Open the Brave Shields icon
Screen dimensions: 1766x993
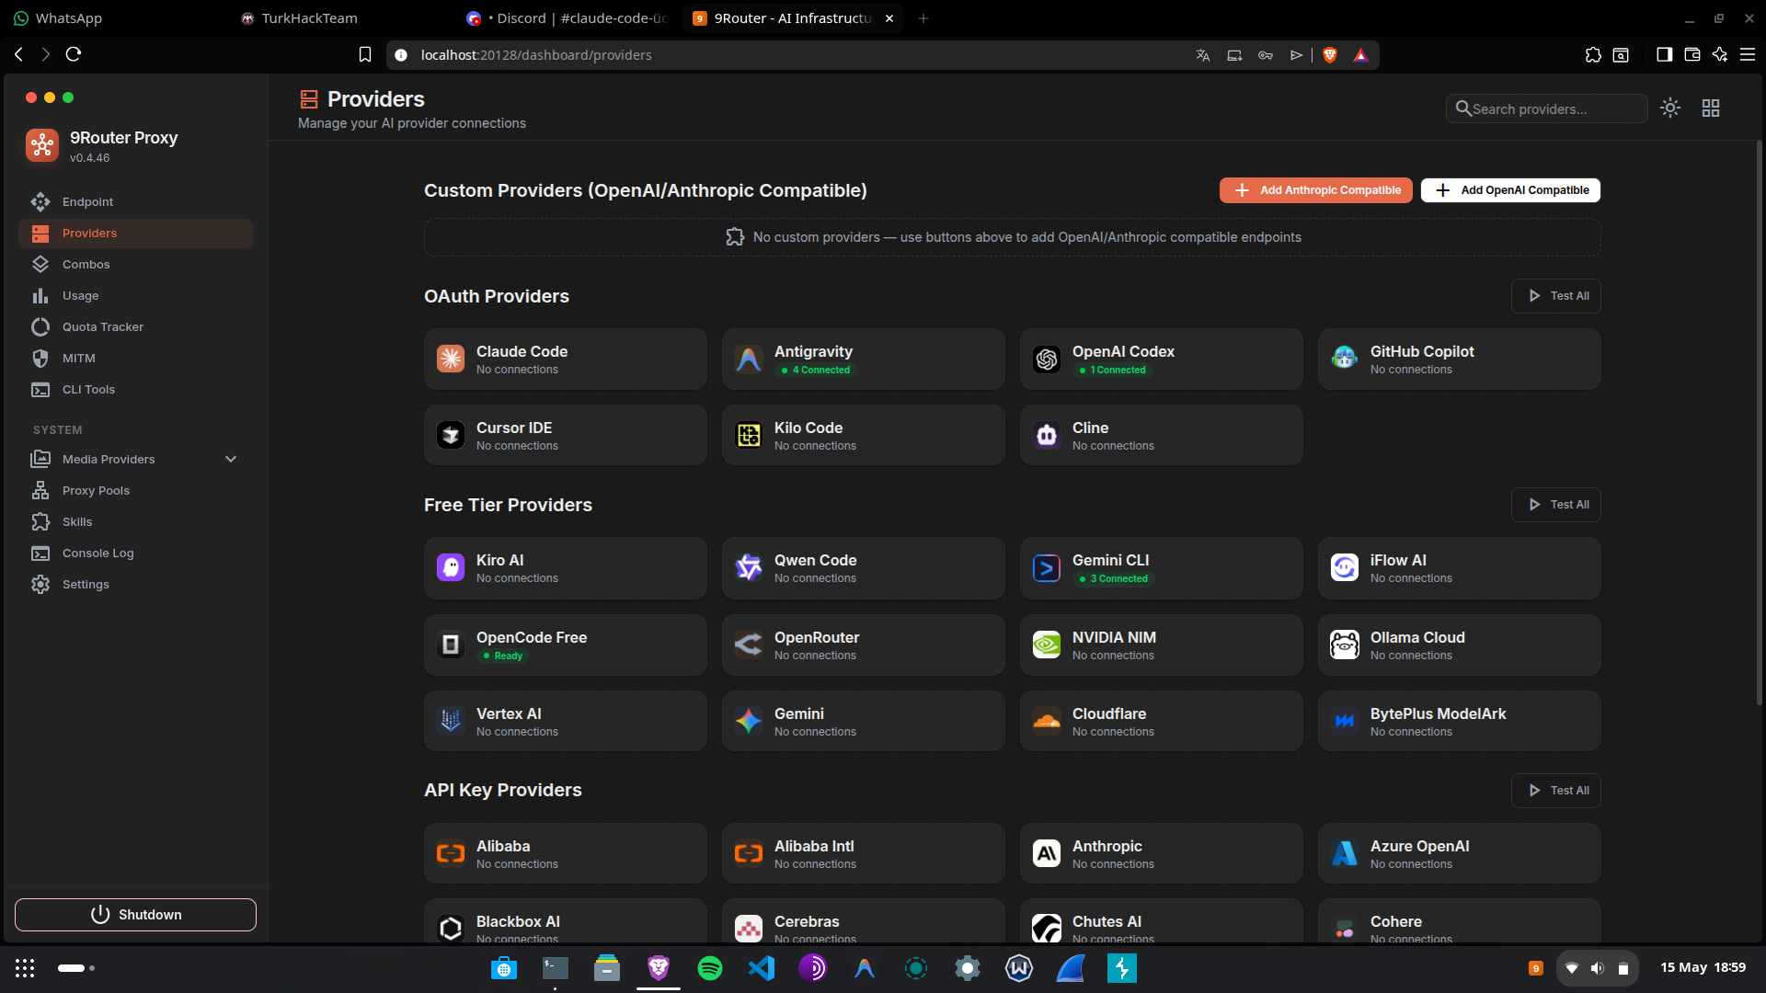coord(1330,55)
